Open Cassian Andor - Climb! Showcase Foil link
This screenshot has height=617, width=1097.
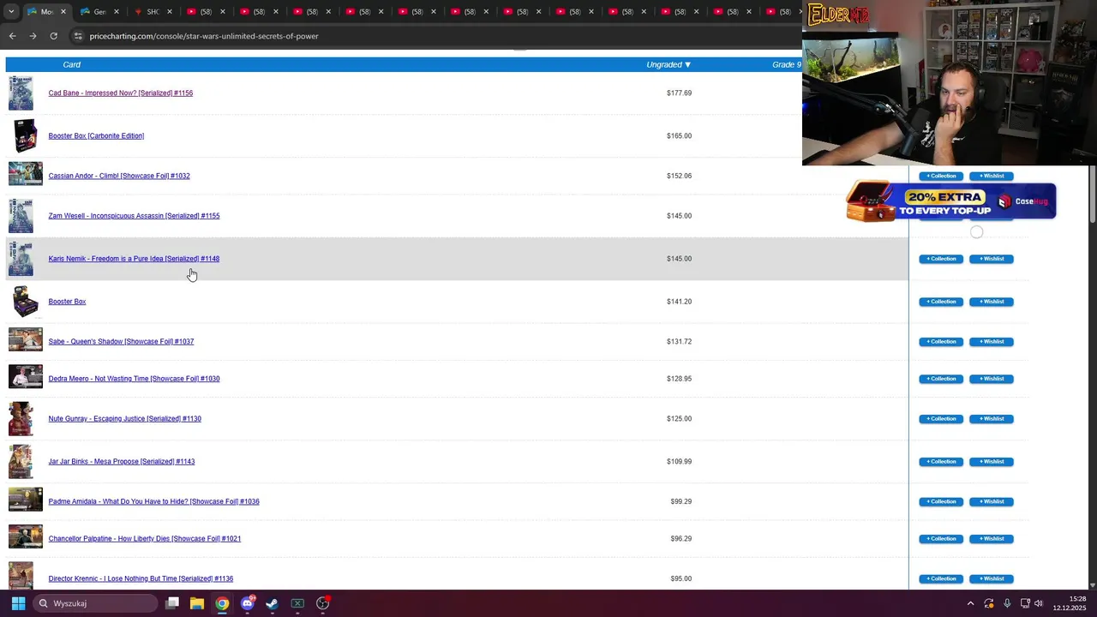(119, 176)
